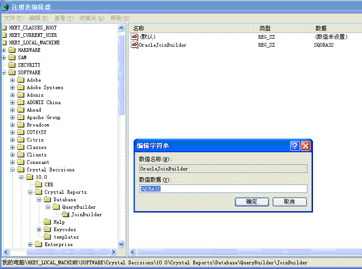Open the 文件(F) menu
Image resolution: width=362 pixels, height=269 pixels.
click(x=13, y=18)
